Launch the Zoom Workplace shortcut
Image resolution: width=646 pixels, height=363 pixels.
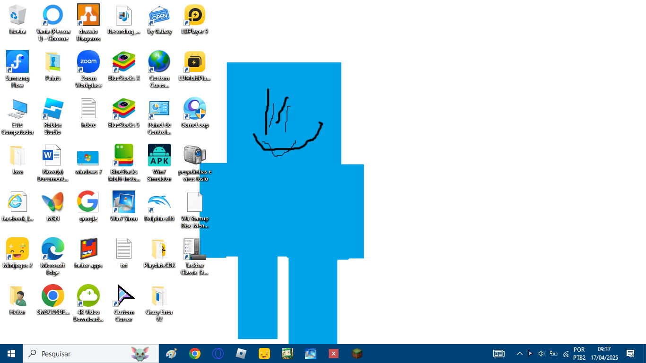(88, 69)
